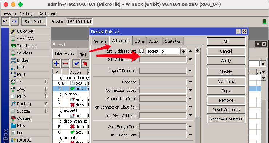Select firewall rule row 5 drop

(x=71, y=127)
